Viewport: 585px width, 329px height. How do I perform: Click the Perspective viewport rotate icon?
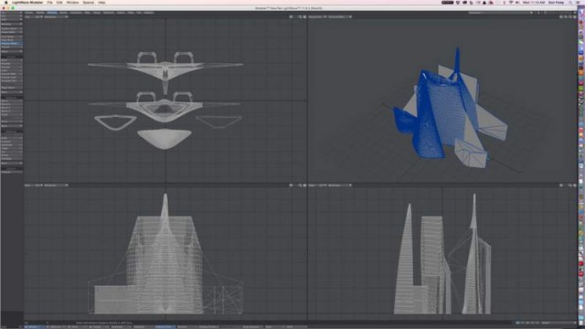[566, 16]
